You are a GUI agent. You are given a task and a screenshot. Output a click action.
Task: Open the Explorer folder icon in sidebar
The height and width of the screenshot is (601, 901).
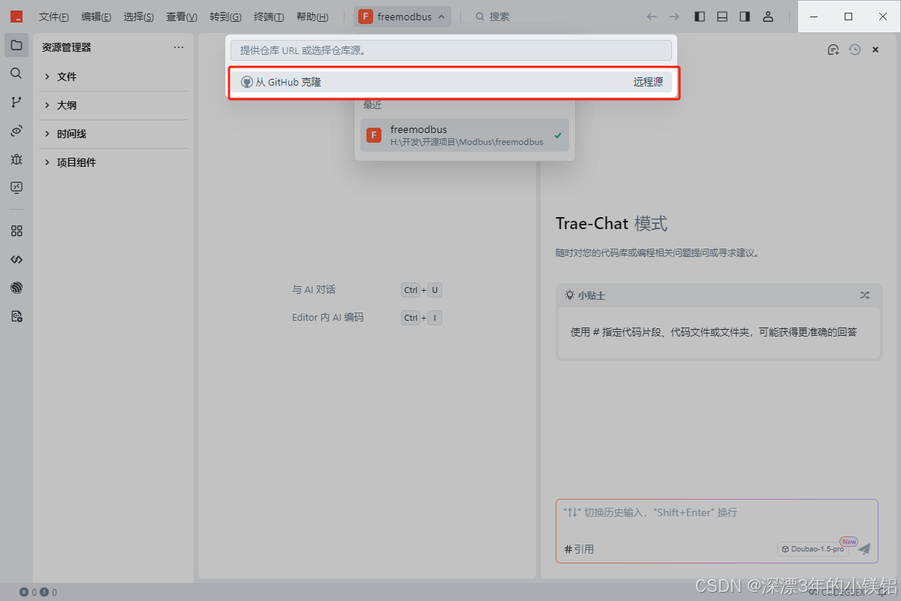(17, 45)
